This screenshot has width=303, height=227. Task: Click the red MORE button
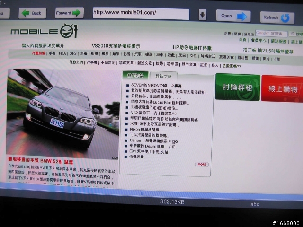(x=202, y=164)
